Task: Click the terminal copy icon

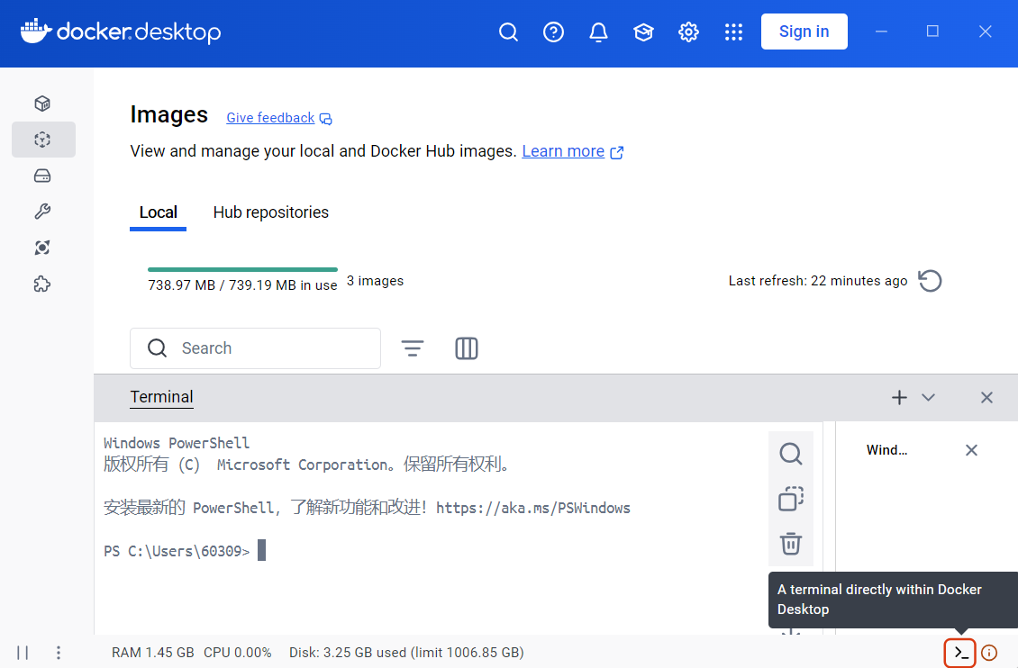Action: (x=790, y=499)
